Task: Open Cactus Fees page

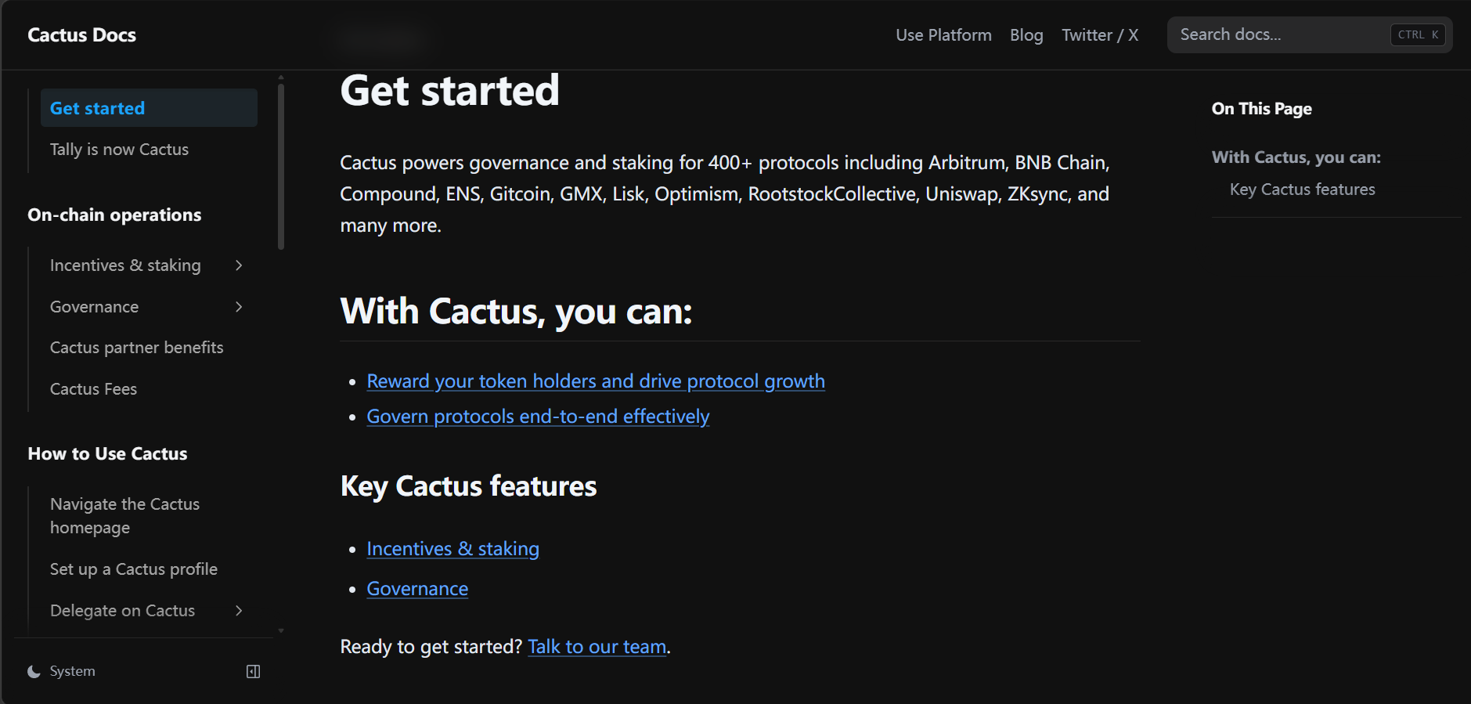Action: coord(93,389)
